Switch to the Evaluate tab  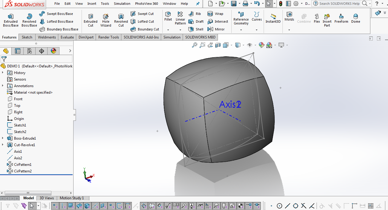[67, 37]
